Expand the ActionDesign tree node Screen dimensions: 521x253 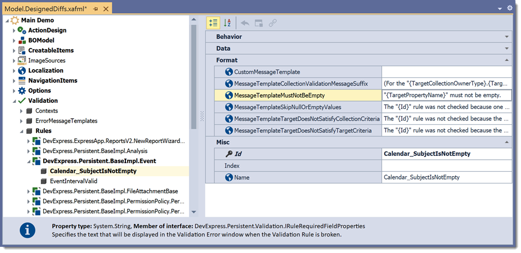click(x=14, y=30)
